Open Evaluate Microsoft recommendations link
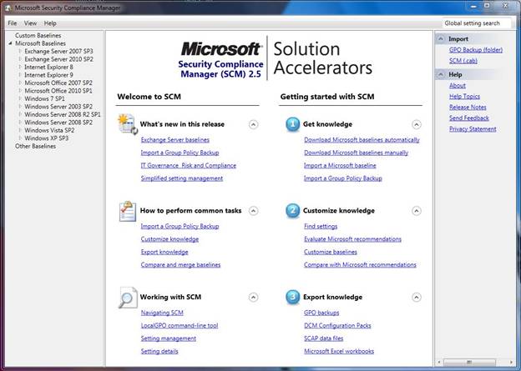Screen dimensions: 521x371 352,239
